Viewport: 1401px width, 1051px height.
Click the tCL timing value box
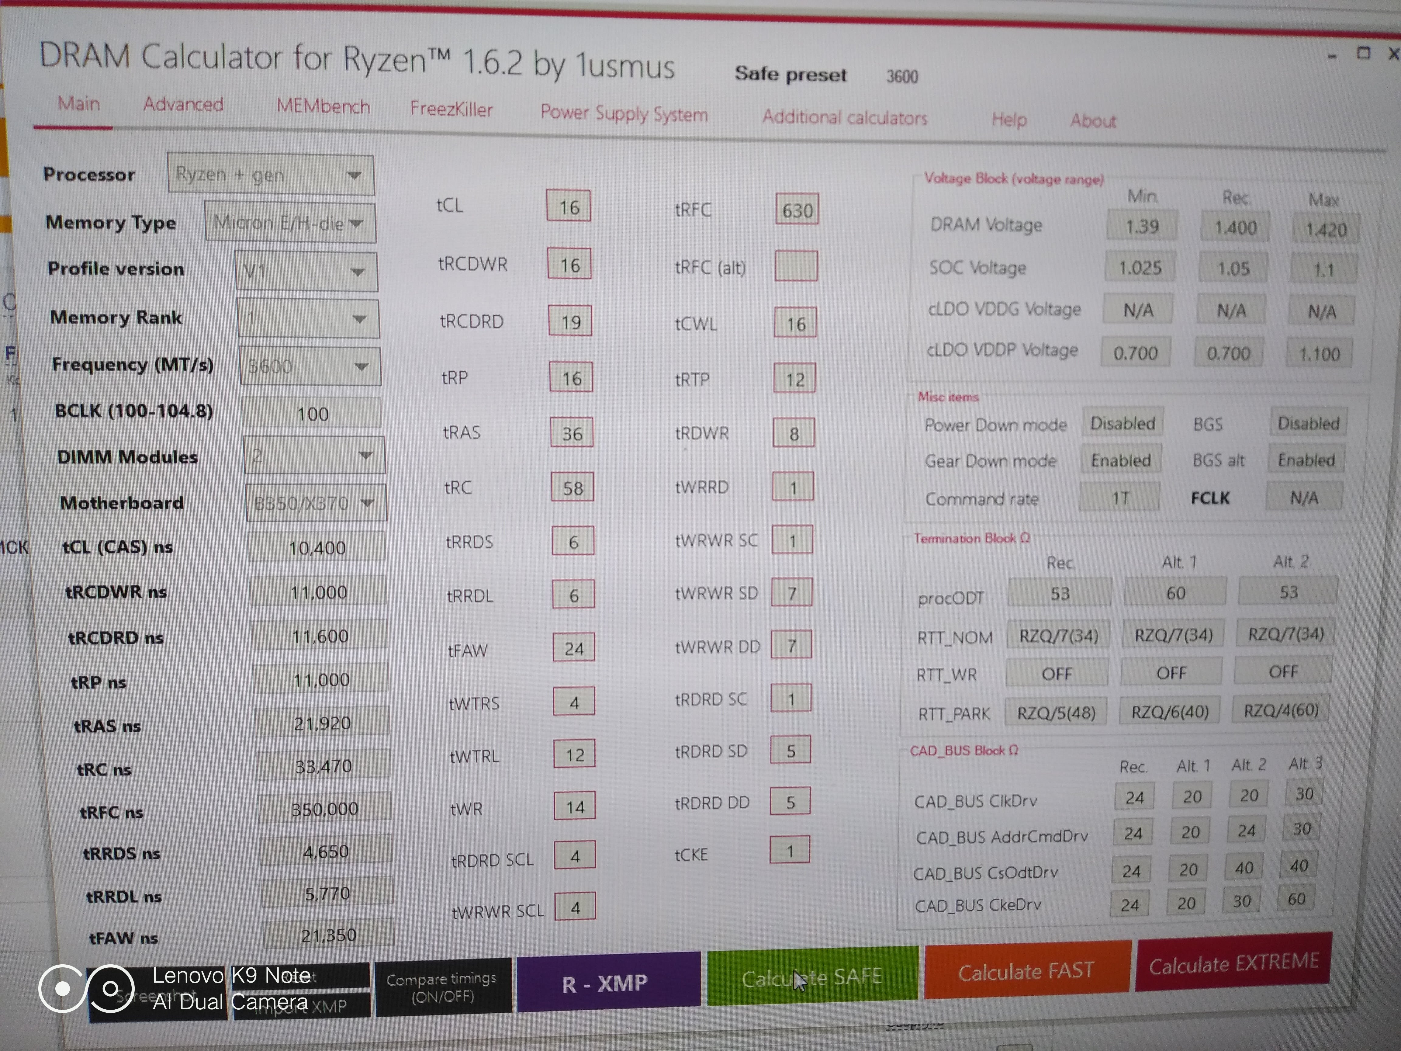coord(568,206)
